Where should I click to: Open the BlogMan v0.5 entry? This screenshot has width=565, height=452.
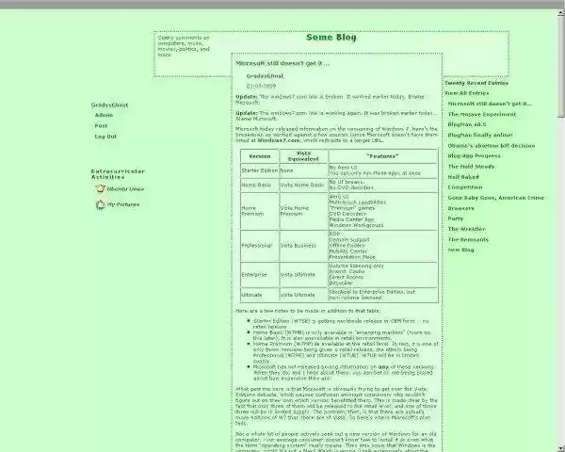point(467,124)
